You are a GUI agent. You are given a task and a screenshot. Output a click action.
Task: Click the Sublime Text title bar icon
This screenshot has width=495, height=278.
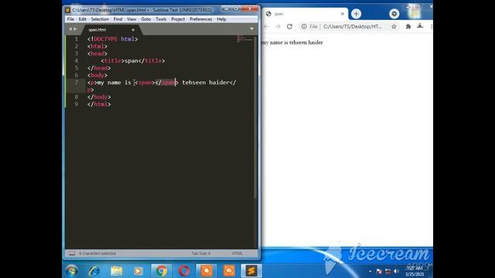tap(67, 10)
